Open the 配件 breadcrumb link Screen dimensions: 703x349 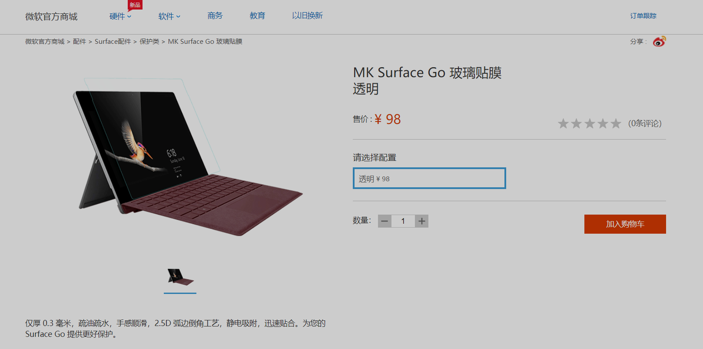click(x=80, y=42)
